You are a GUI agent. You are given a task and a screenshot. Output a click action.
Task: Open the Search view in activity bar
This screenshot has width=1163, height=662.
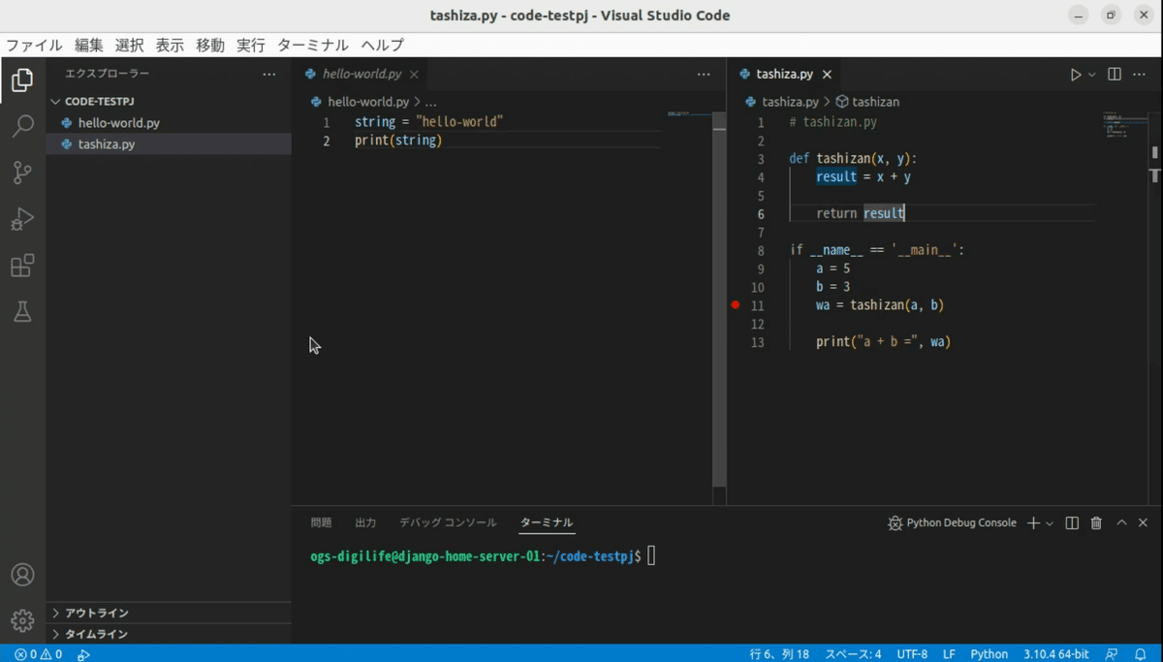[22, 126]
